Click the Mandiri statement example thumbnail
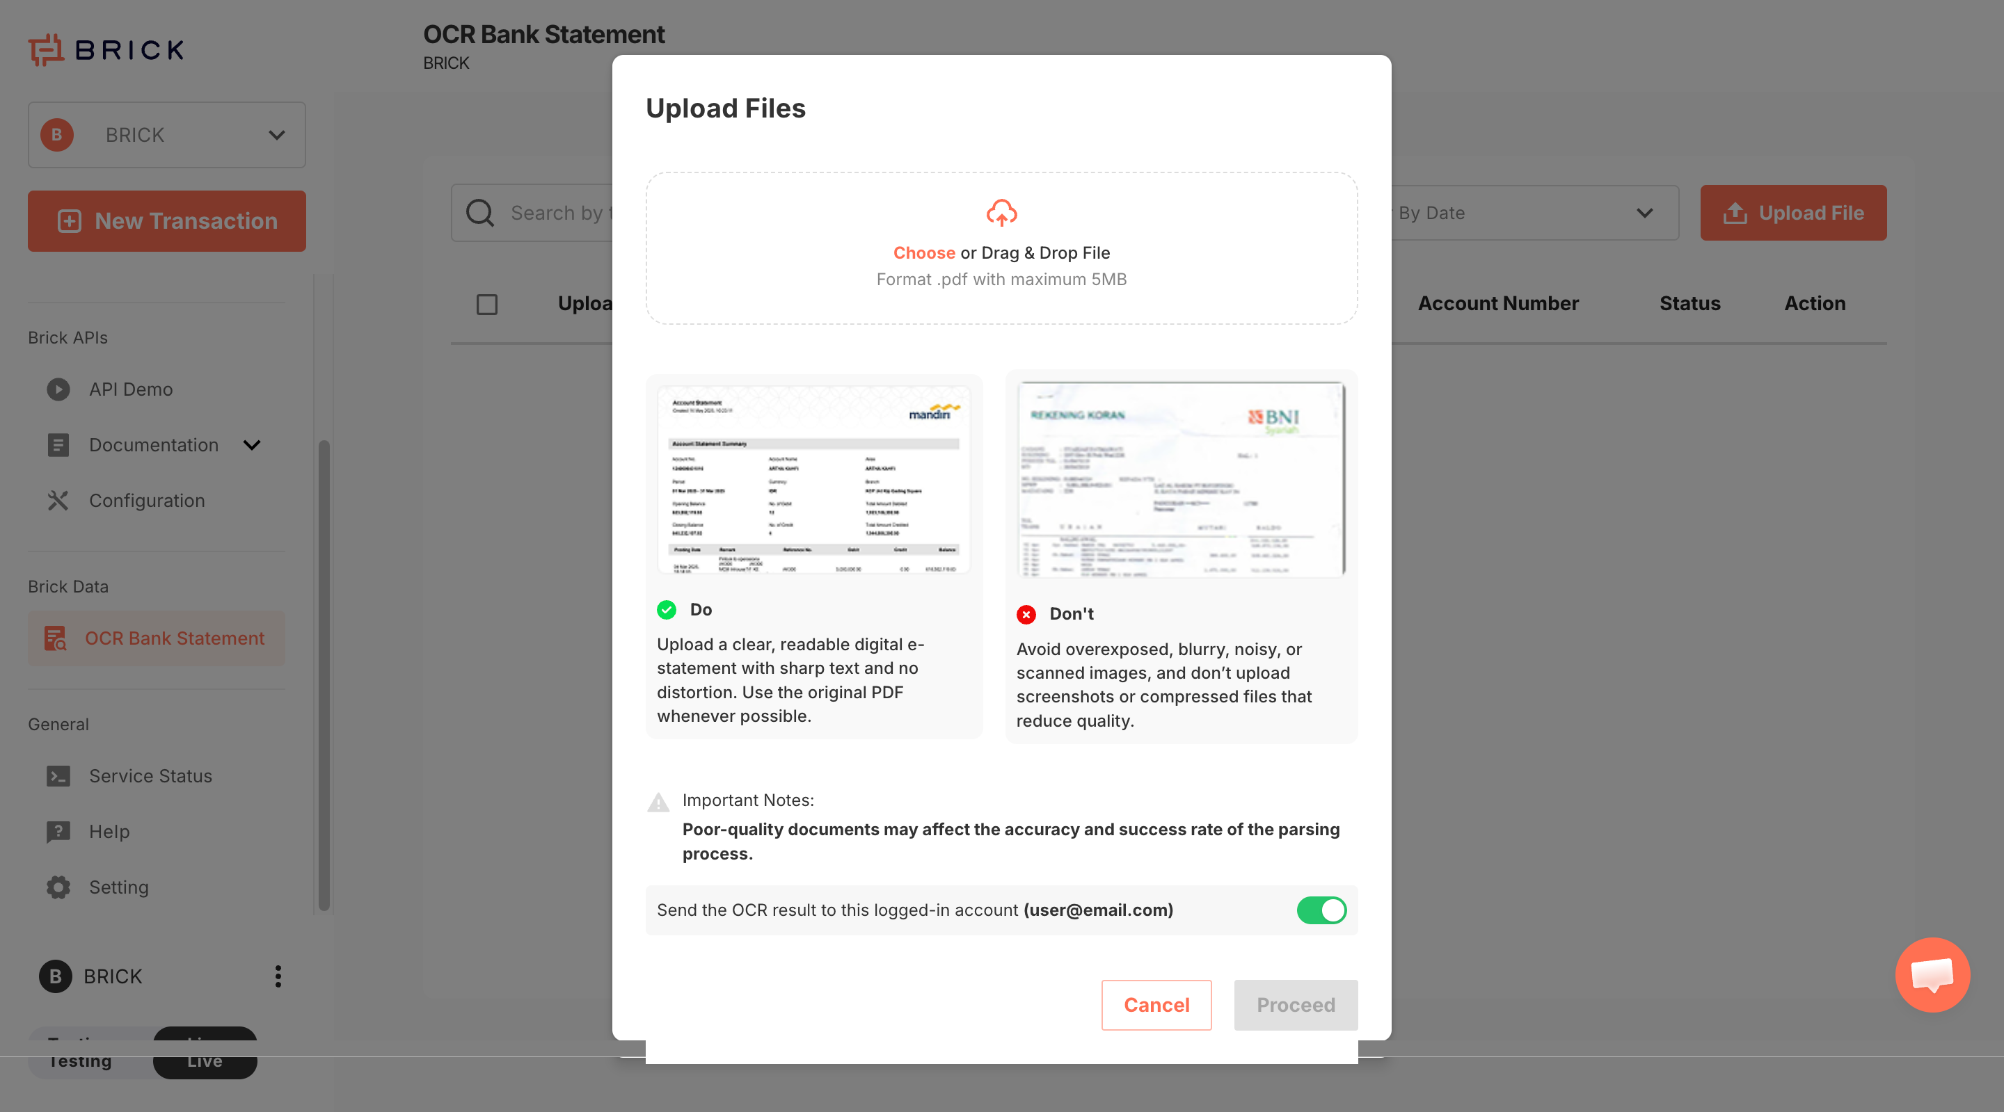The image size is (2004, 1112). [x=813, y=481]
